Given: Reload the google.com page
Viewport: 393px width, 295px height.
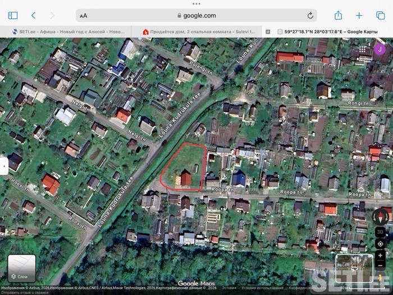Looking at the screenshot, I should pos(310,16).
